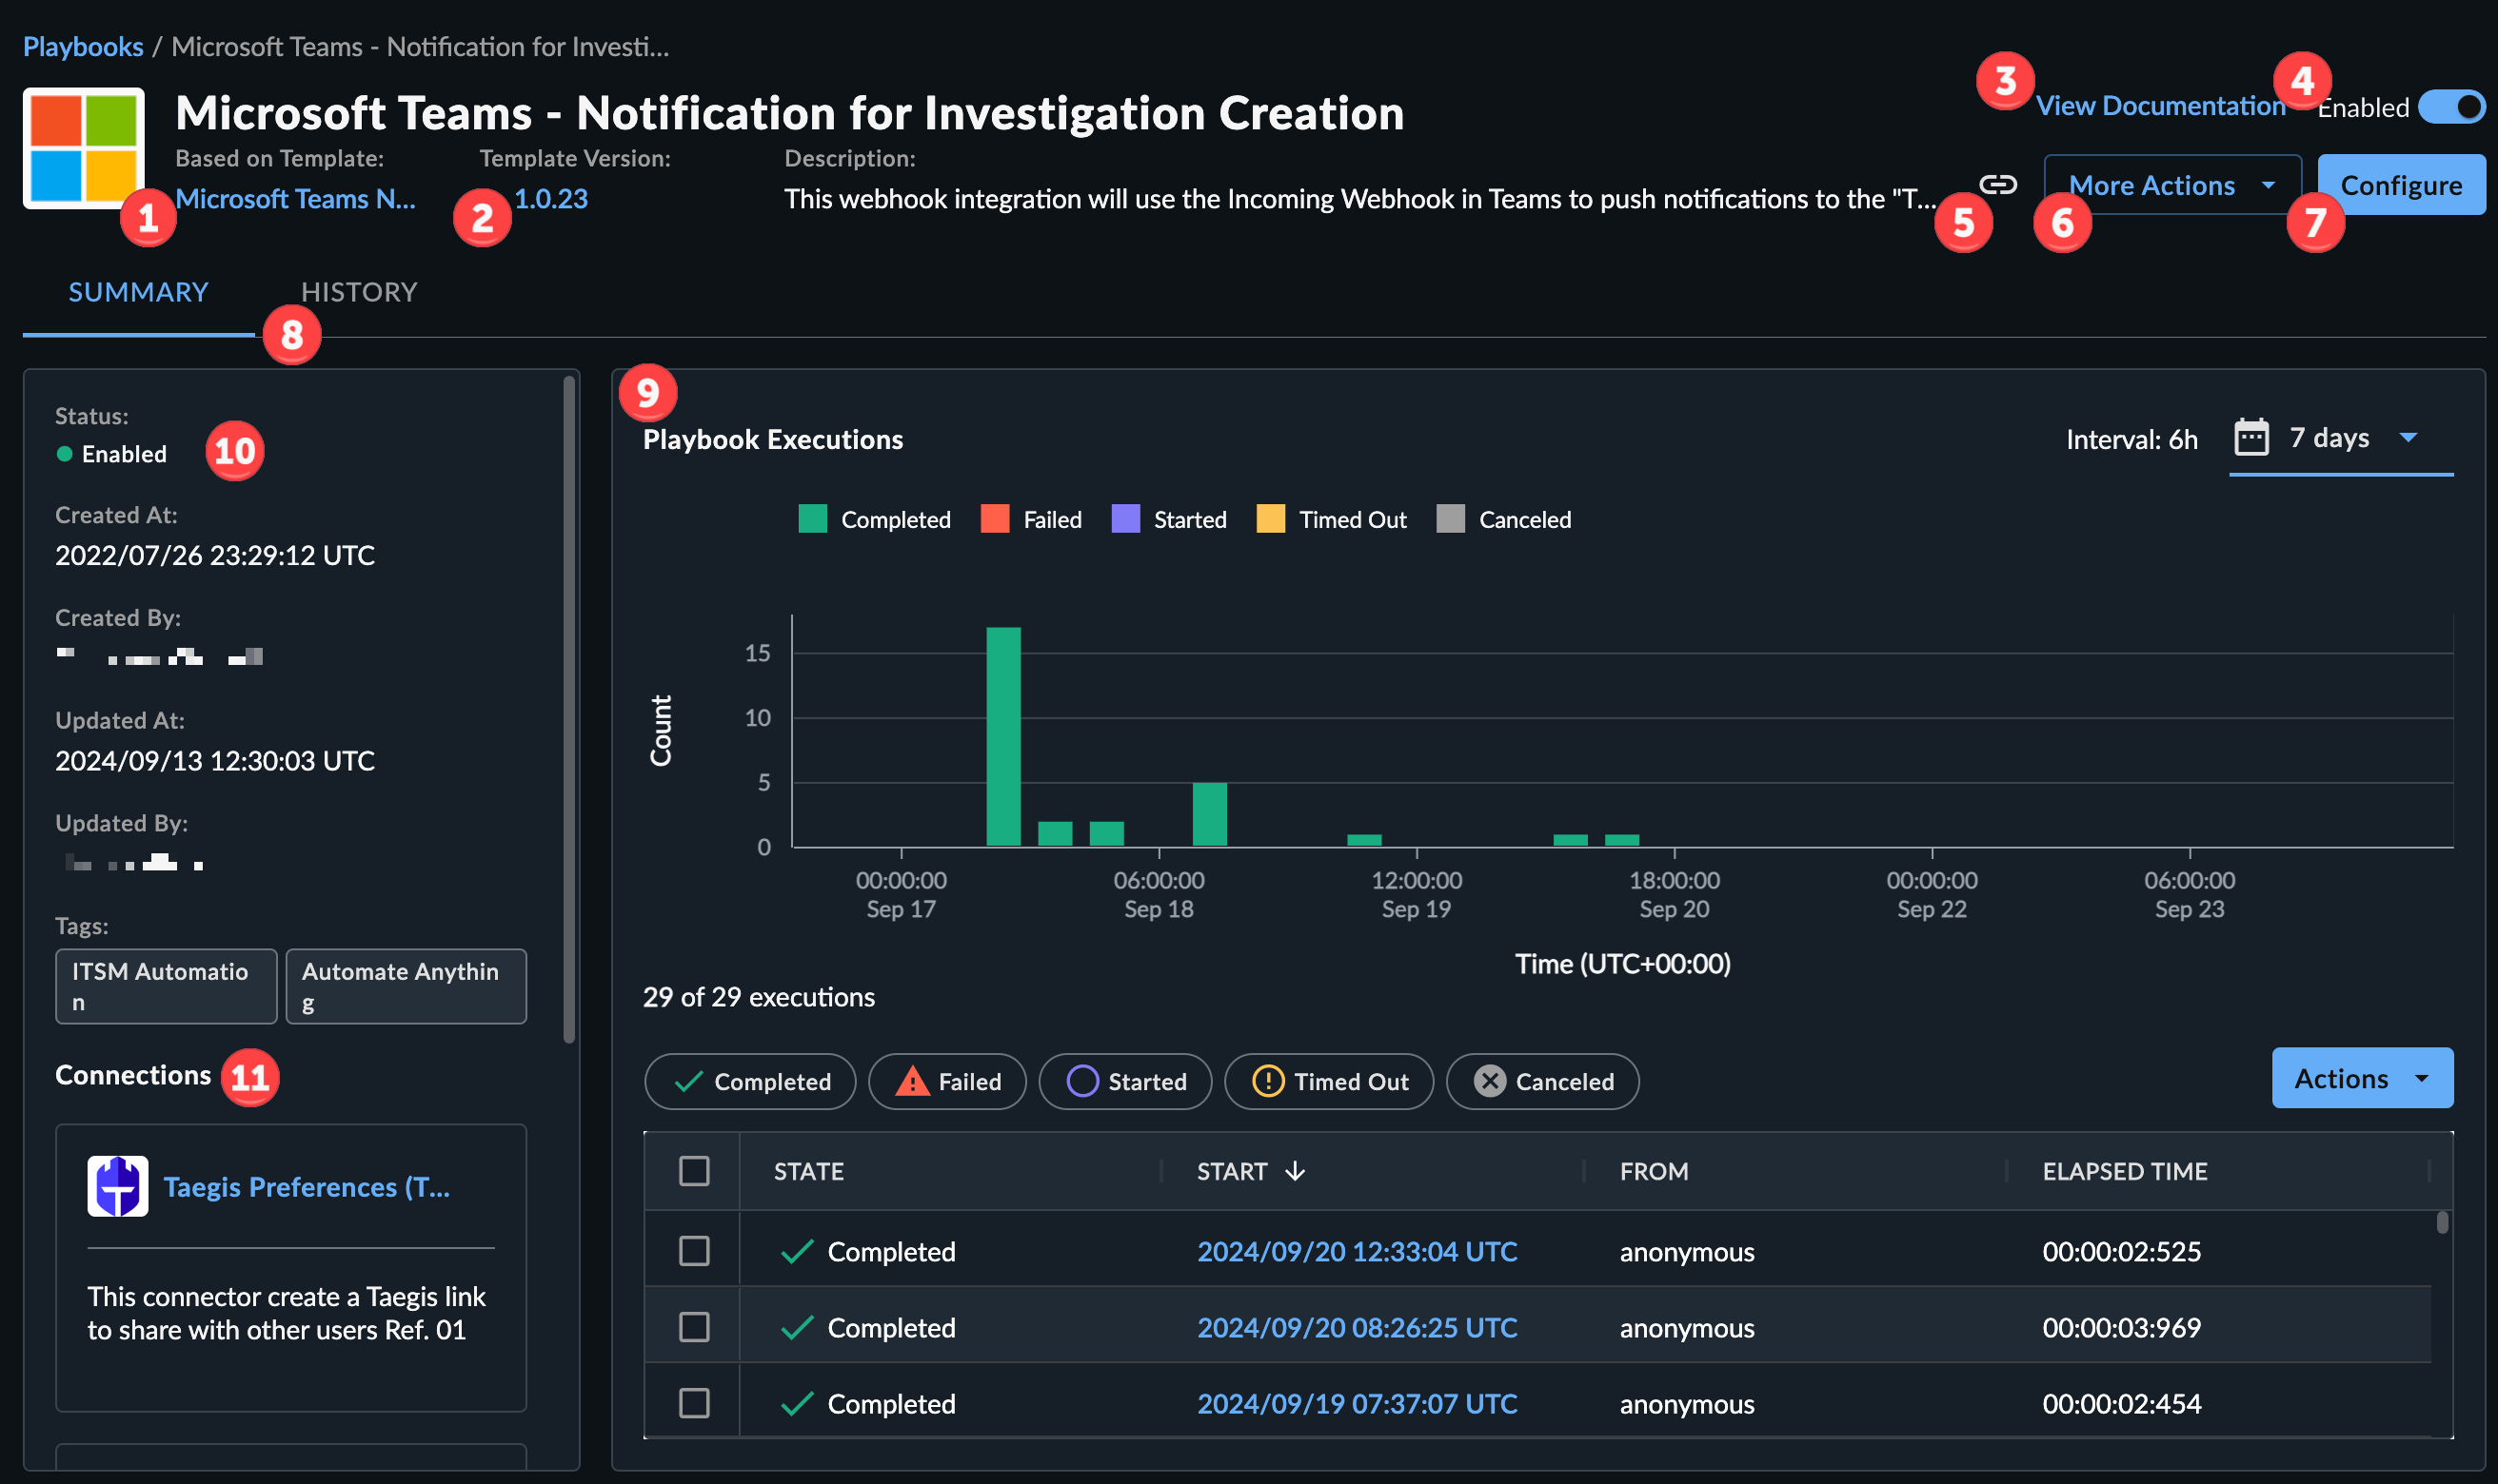
Task: Click the Created At value 2022/07/26 23:29:12 UTC
Action: coord(215,555)
